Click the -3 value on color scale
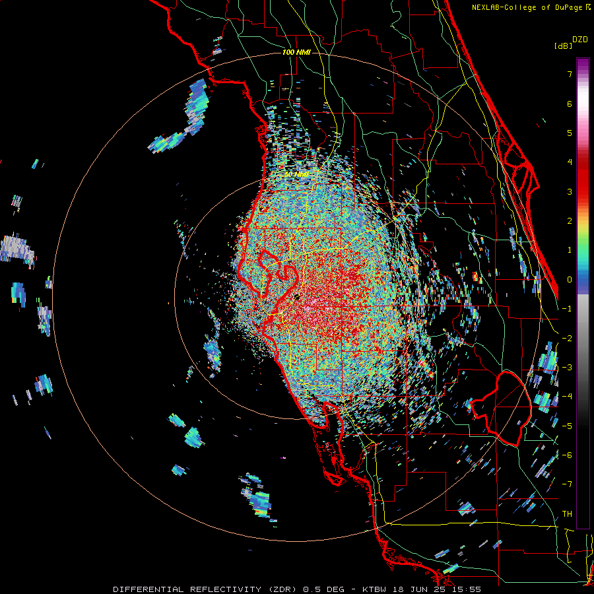The width and height of the screenshot is (594, 594). click(x=567, y=368)
